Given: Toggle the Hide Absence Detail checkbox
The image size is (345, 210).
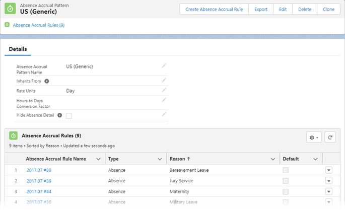Looking at the screenshot, I should 69,116.
